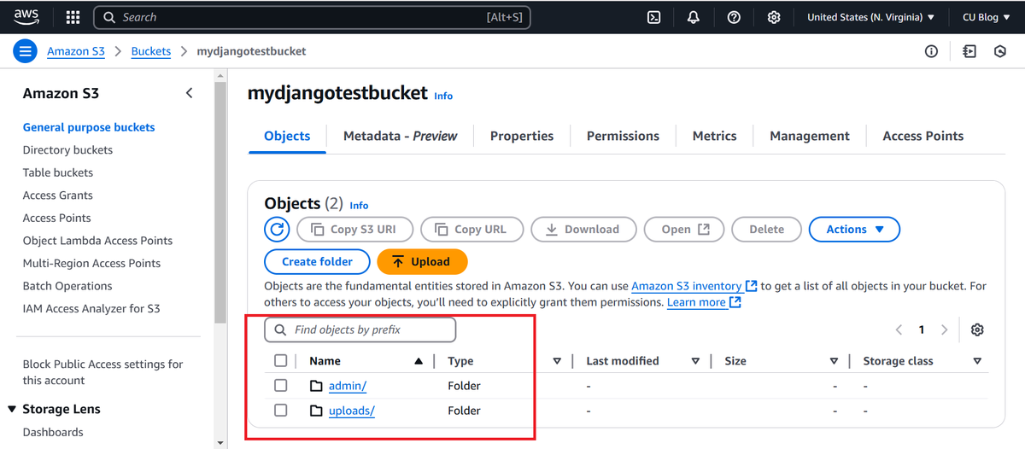Open Table buckets in sidebar
Image resolution: width=1025 pixels, height=449 pixels.
[x=58, y=172]
